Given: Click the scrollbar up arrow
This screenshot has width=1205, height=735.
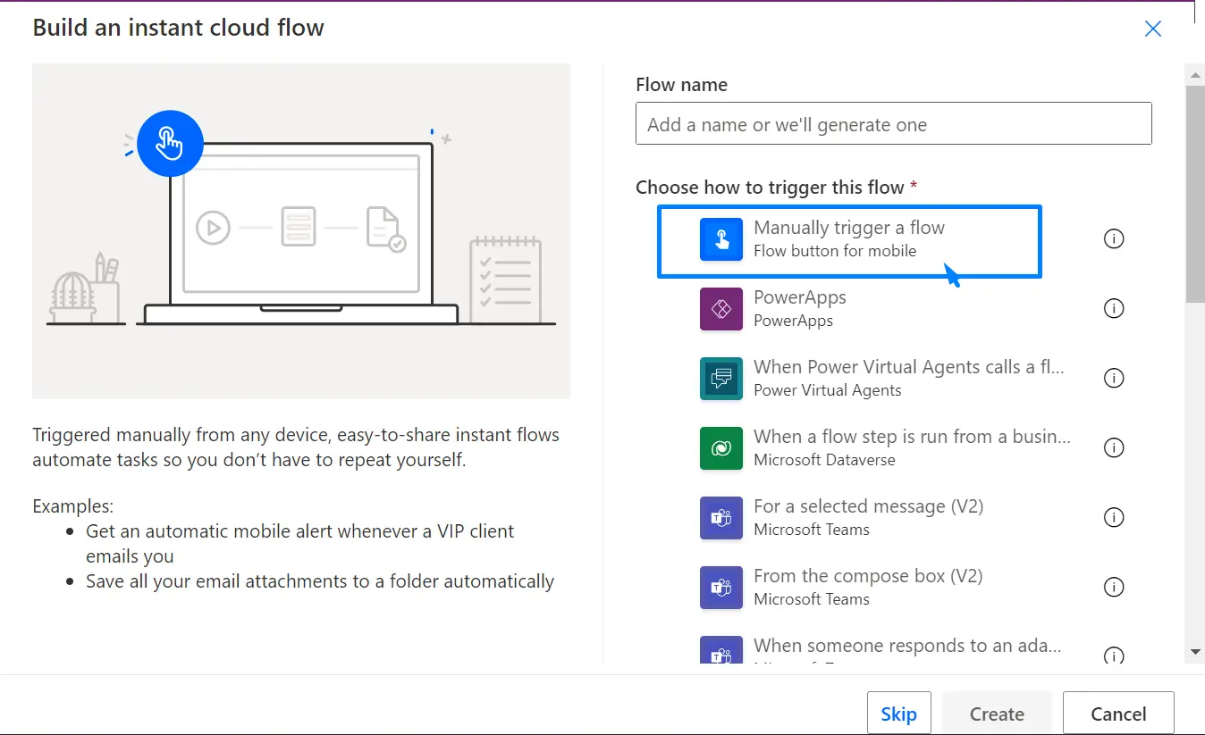Looking at the screenshot, I should (x=1195, y=74).
